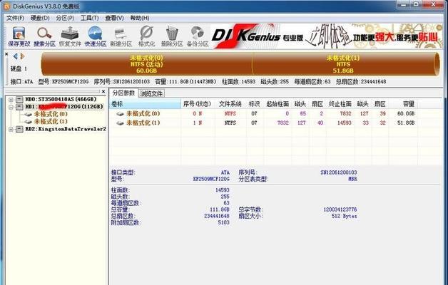Click the 起始柱面 column header
The width and height of the screenshot is (448, 285).
coord(278,104)
